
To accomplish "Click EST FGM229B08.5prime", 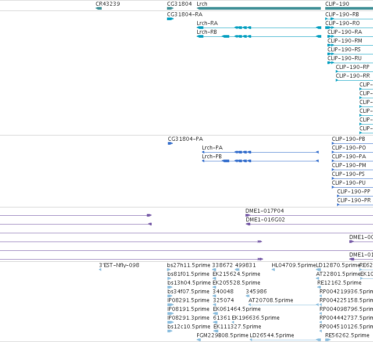I will pyautogui.click(x=222, y=336).
